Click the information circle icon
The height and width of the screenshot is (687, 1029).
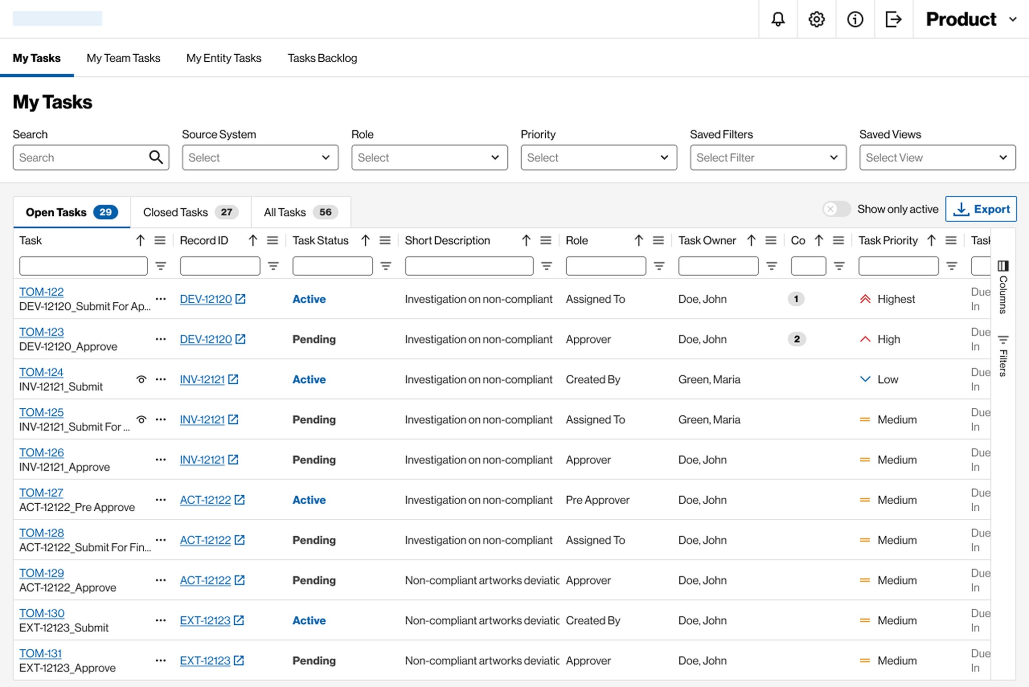point(855,19)
